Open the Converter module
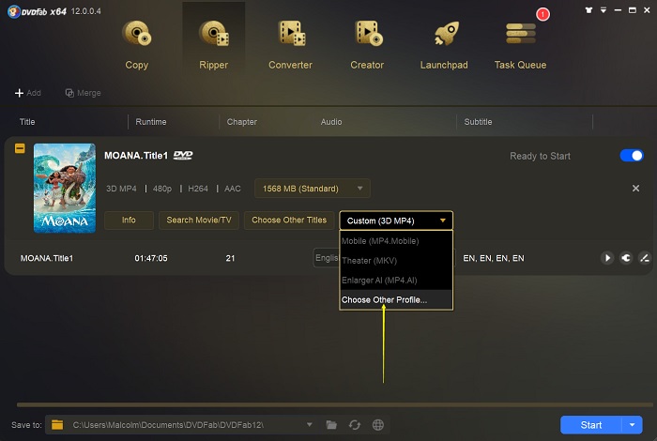Viewport: 657px width, 441px height. (x=290, y=44)
